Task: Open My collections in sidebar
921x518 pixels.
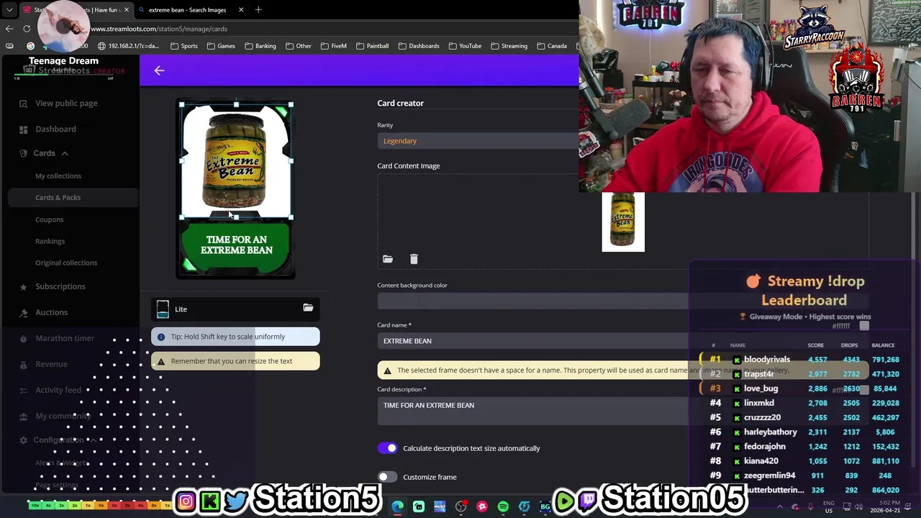Action: 58,176
